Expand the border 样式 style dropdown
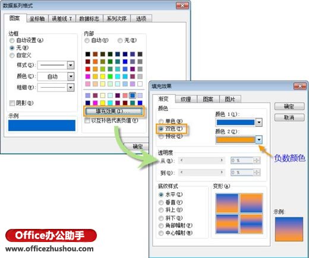 pyautogui.click(x=71, y=65)
